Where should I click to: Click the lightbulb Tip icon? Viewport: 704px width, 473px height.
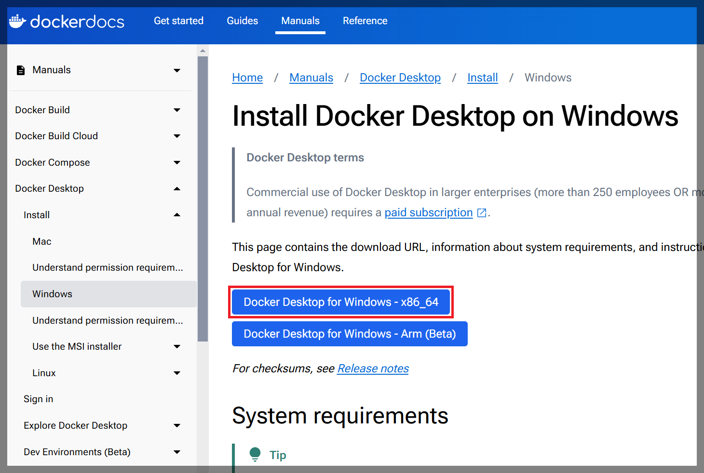pyautogui.click(x=255, y=455)
